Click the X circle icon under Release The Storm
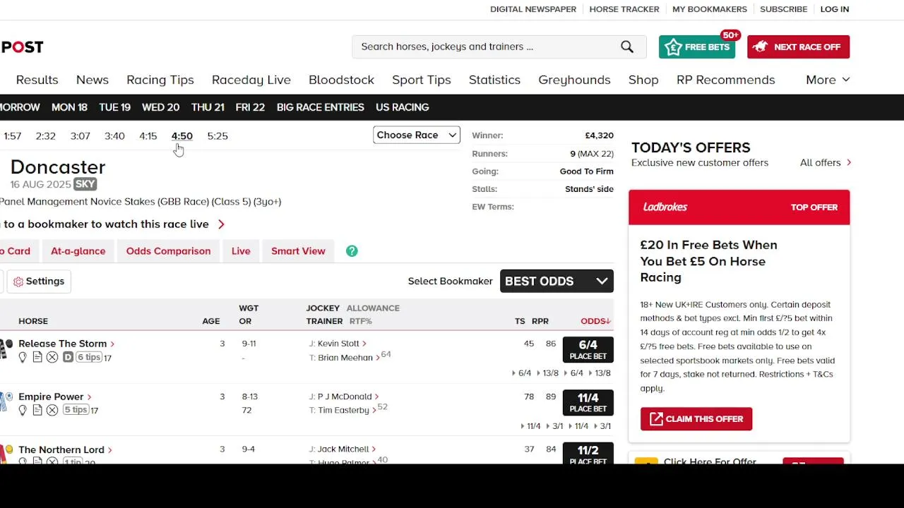The width and height of the screenshot is (904, 508). (52, 358)
